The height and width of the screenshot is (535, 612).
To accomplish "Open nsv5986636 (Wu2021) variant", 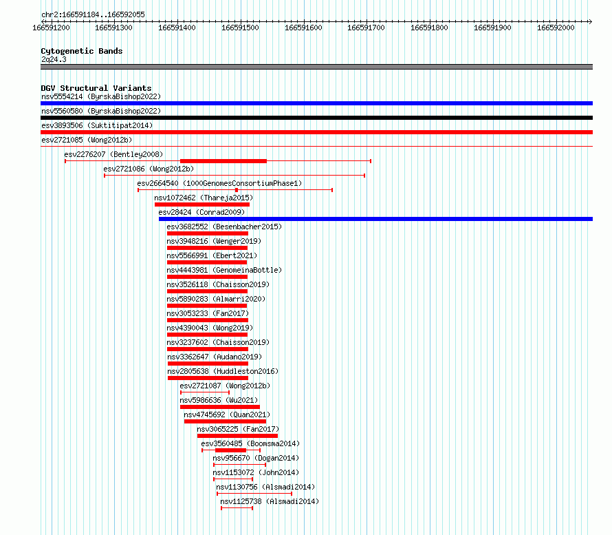I will point(219,400).
